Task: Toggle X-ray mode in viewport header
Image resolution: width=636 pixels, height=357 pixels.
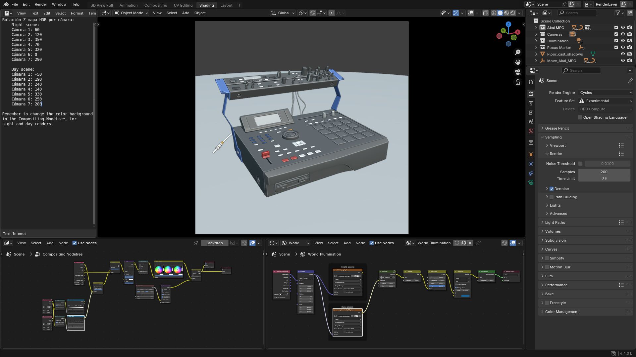Action: [485, 13]
